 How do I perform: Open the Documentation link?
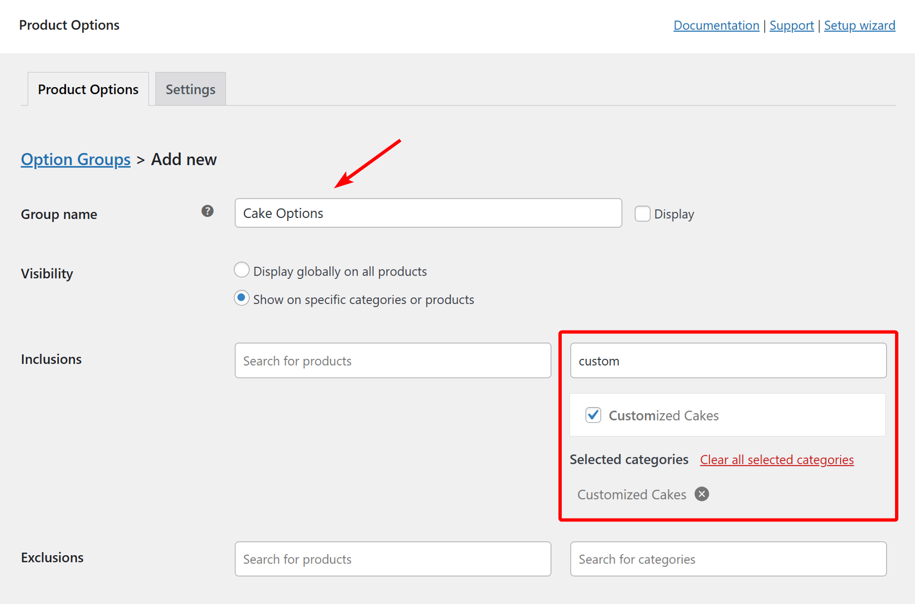716,26
